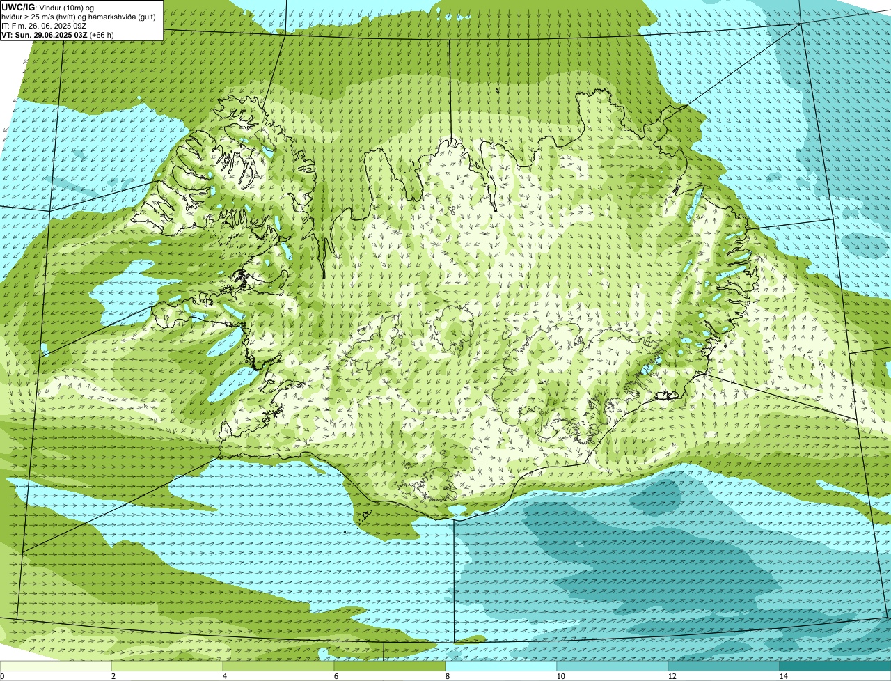The height and width of the screenshot is (681, 891).
Task: Click the title line 'UWC/IG: Vindur (10m) og'
Action: pos(47,7)
